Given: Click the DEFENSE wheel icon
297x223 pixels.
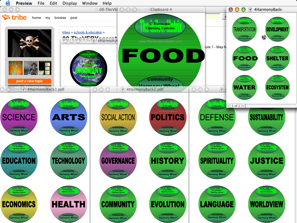Looking at the screenshot, I should (x=217, y=117).
